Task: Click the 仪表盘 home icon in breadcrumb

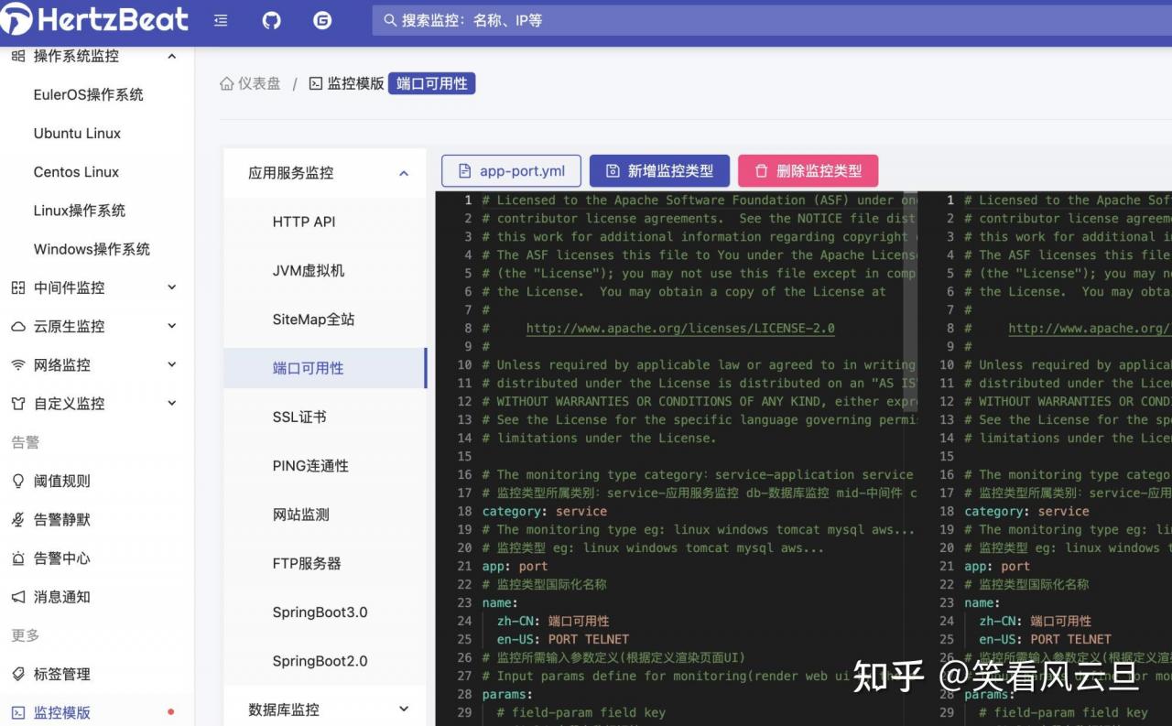Action: click(x=227, y=83)
